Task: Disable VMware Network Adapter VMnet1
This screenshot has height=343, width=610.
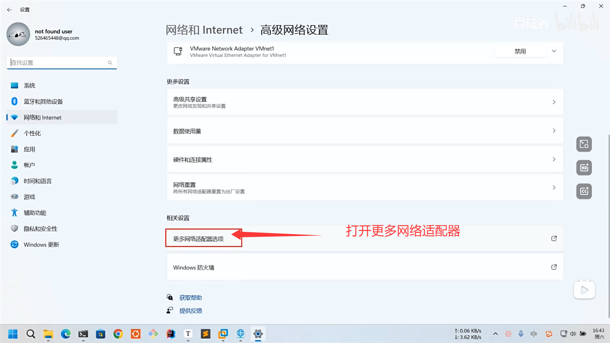Action: (520, 51)
